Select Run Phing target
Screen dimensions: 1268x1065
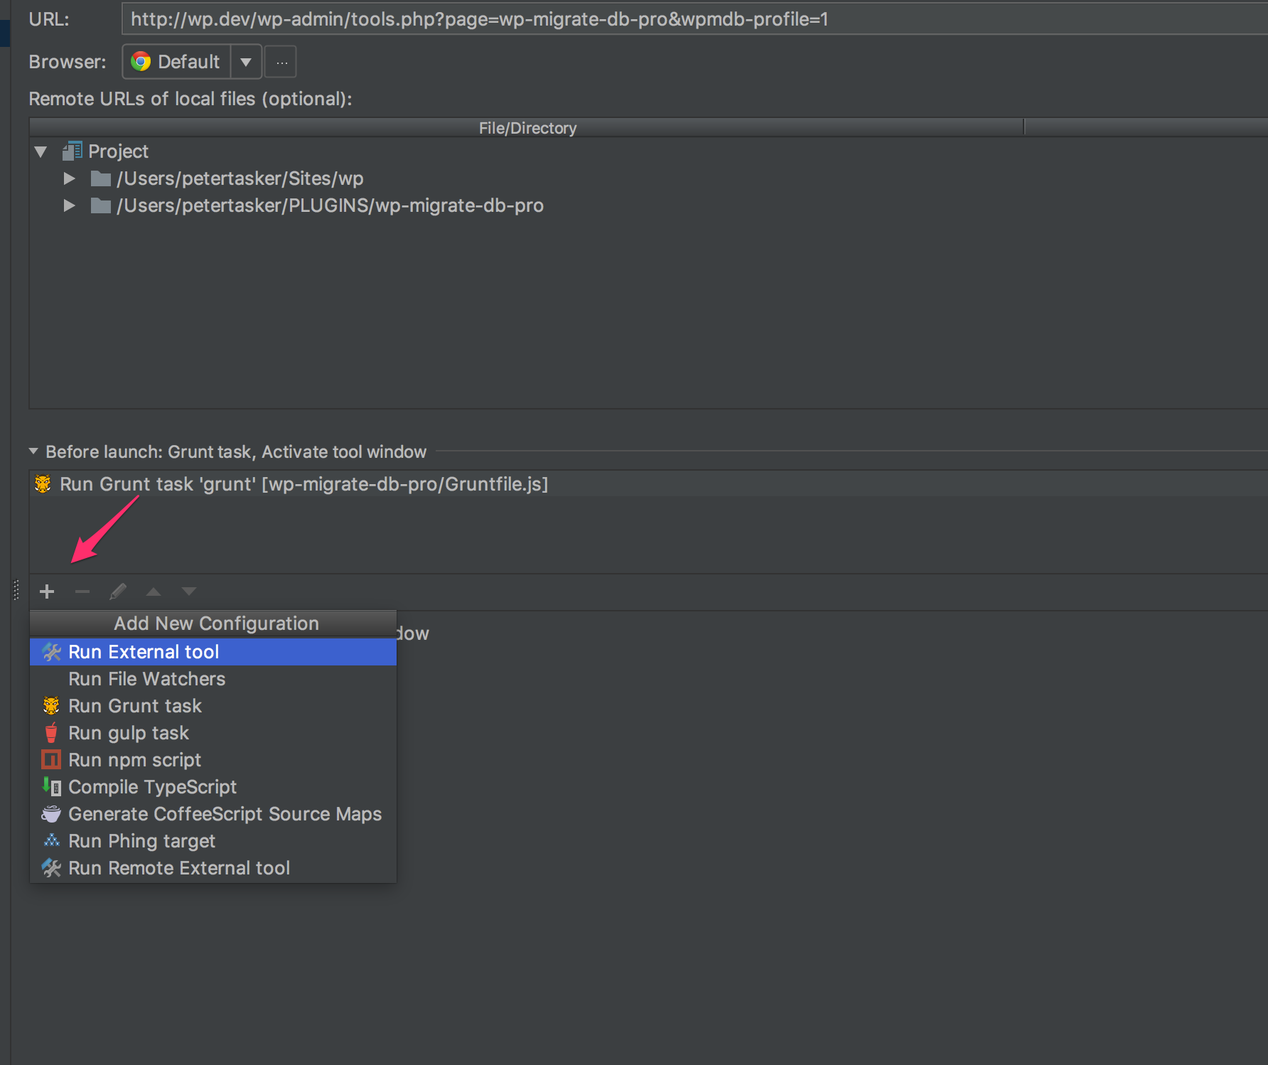213,841
